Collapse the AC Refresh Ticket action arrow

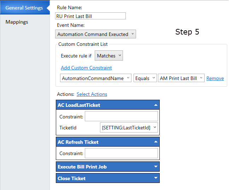tap(156, 142)
